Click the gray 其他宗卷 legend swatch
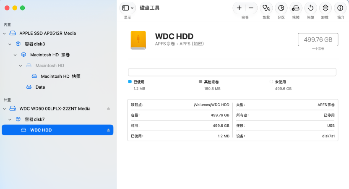The image size is (349, 189). pyautogui.click(x=201, y=81)
